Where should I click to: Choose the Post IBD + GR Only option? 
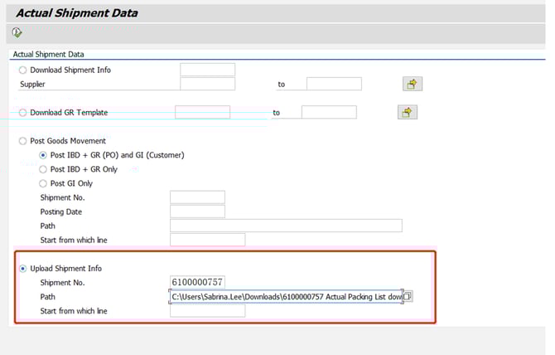pos(44,169)
